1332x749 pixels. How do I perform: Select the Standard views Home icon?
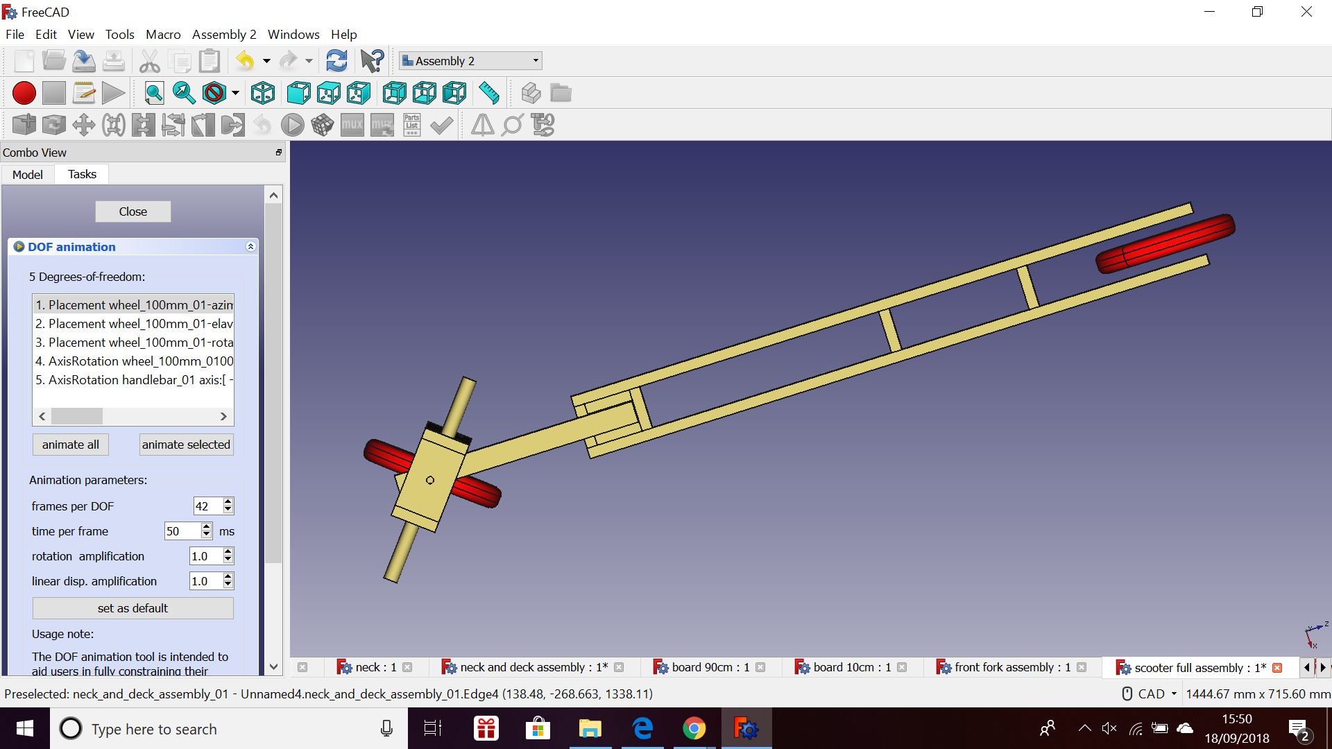(264, 92)
